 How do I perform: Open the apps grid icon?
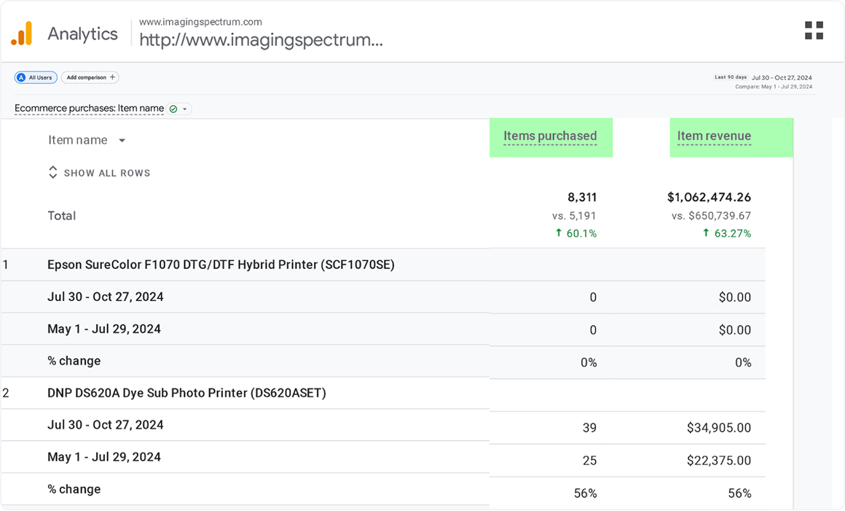point(814,31)
